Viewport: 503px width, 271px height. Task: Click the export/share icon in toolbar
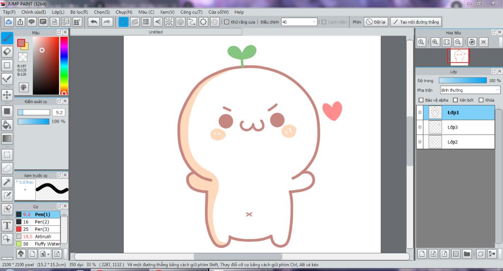pyautogui.click(x=20, y=22)
